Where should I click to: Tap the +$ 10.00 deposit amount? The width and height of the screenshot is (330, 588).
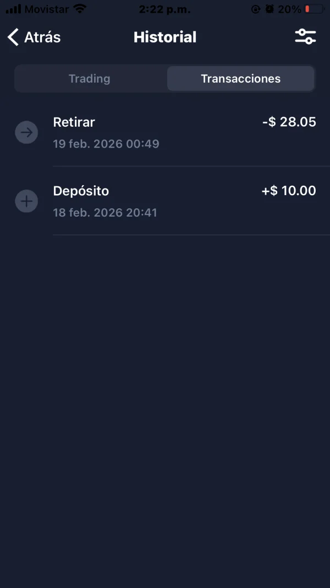tap(289, 191)
